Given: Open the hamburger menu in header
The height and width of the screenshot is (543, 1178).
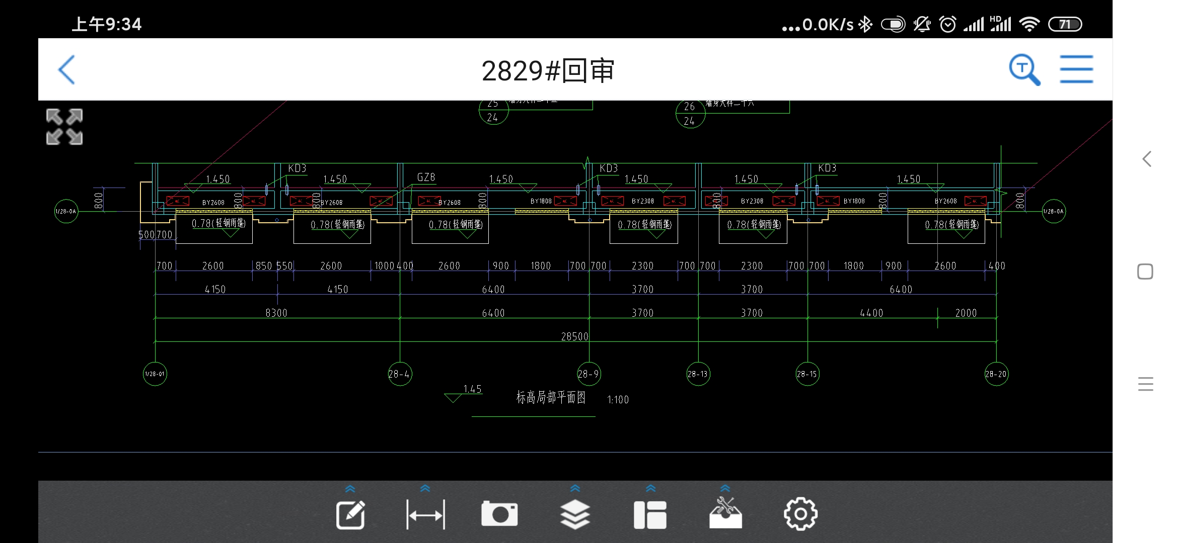Looking at the screenshot, I should pos(1076,69).
